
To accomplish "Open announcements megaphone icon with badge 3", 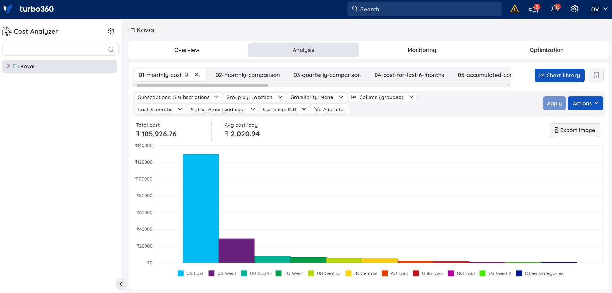I will 534,9.
